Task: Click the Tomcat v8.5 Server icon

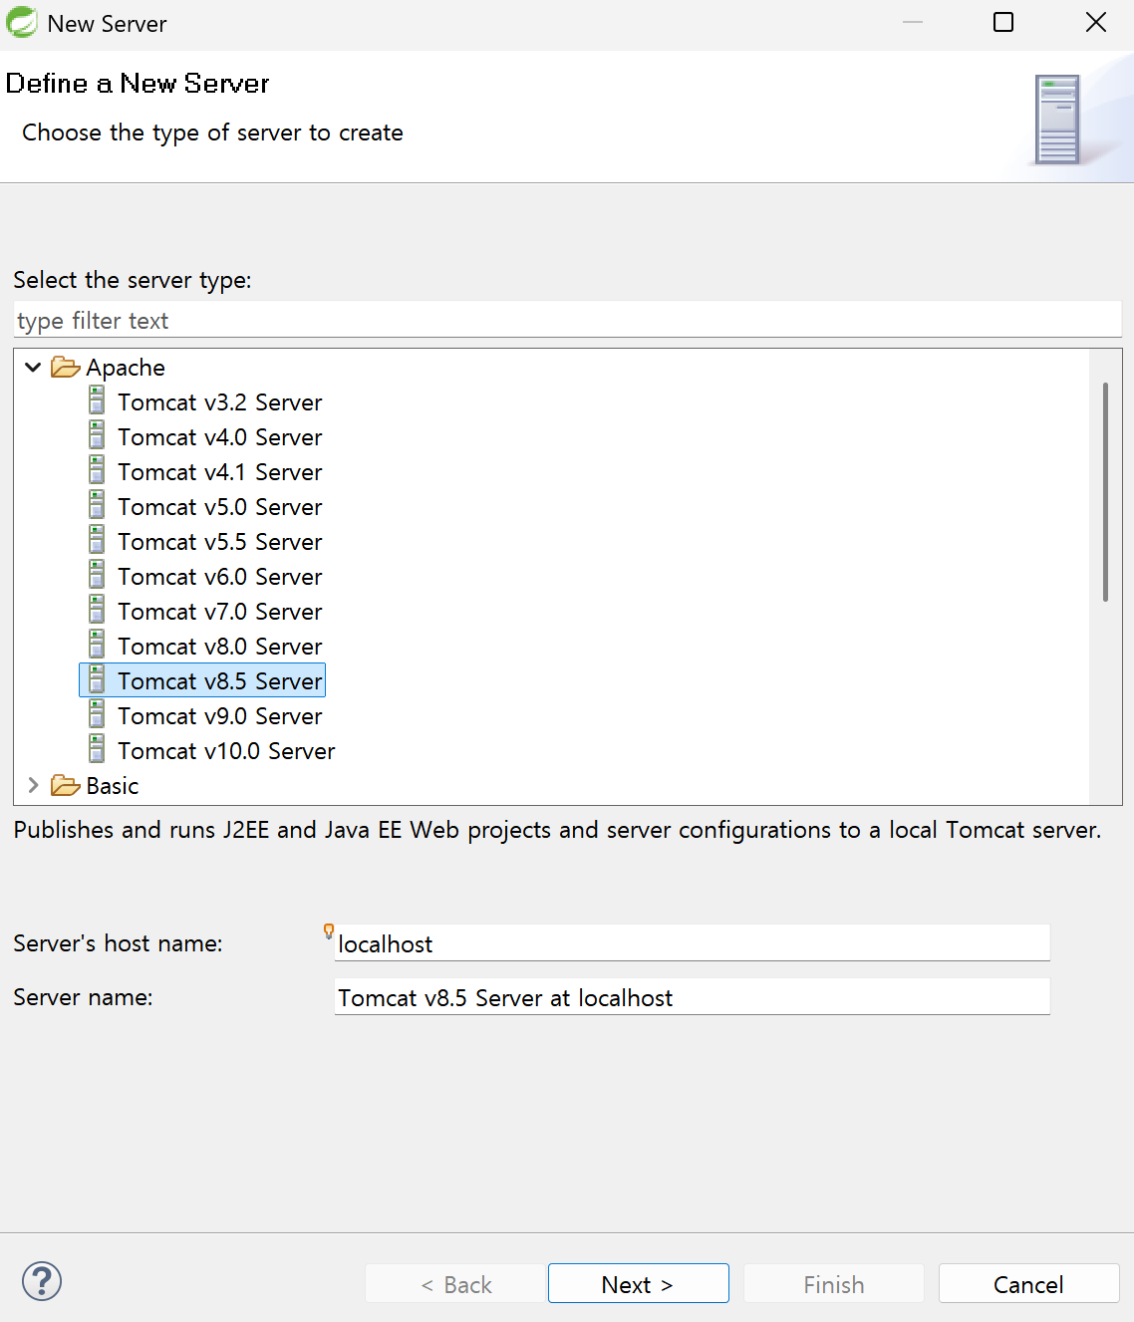Action: pyautogui.click(x=97, y=679)
